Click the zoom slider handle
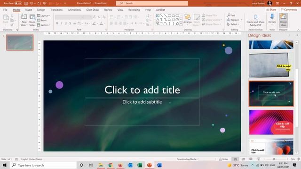This screenshot has width=301, height=169. 274,159
